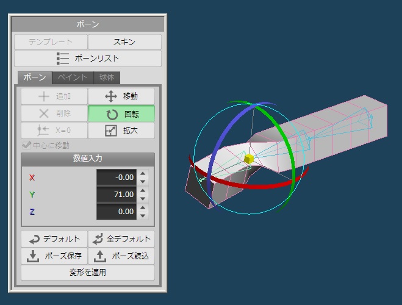Screen dimensions: 402x305
Task: Click the 数値入力 section header
Action: pos(88,159)
